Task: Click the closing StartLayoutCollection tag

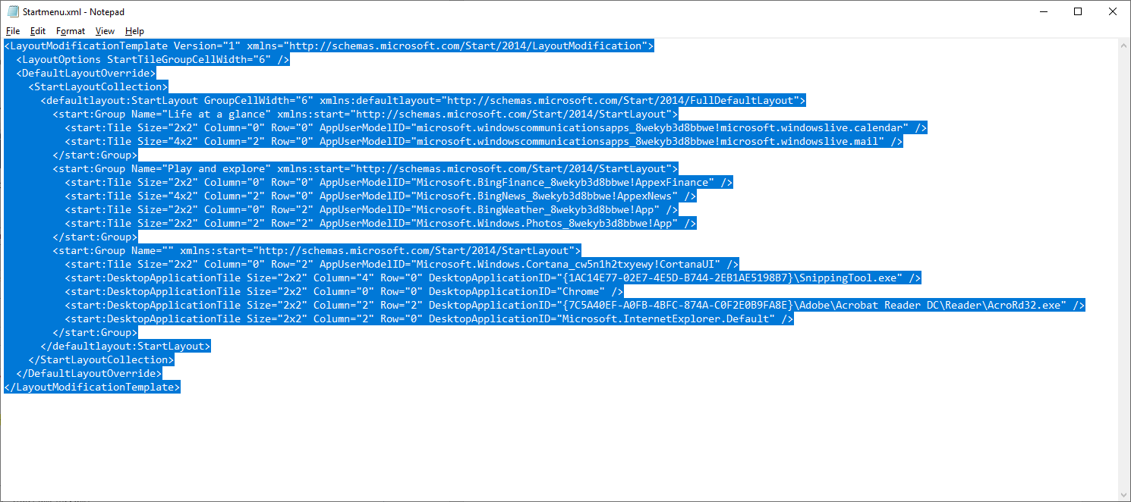Action: 101,360
